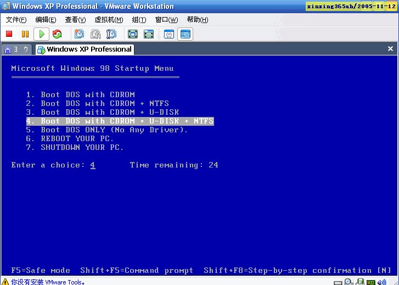
Task: Enter full screen mode via toolbar icon
Action: (x=133, y=34)
